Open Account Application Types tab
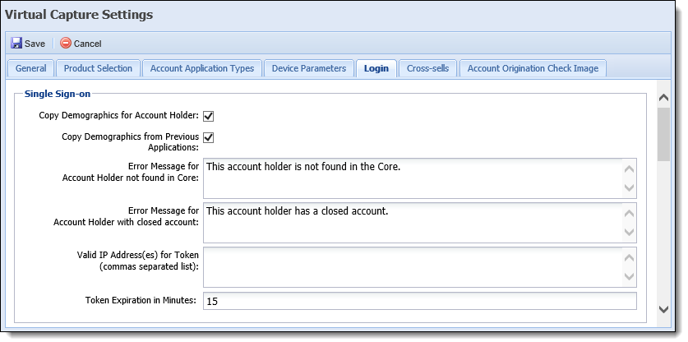This screenshot has height=342, width=688. click(x=202, y=68)
